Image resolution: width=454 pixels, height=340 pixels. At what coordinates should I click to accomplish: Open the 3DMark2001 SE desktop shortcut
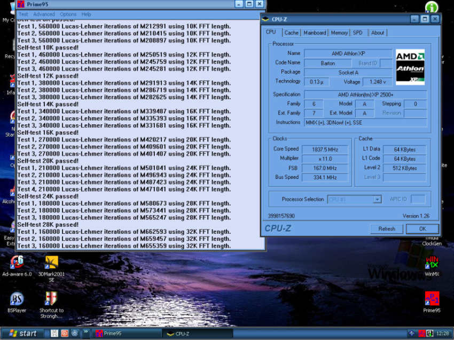(x=51, y=263)
